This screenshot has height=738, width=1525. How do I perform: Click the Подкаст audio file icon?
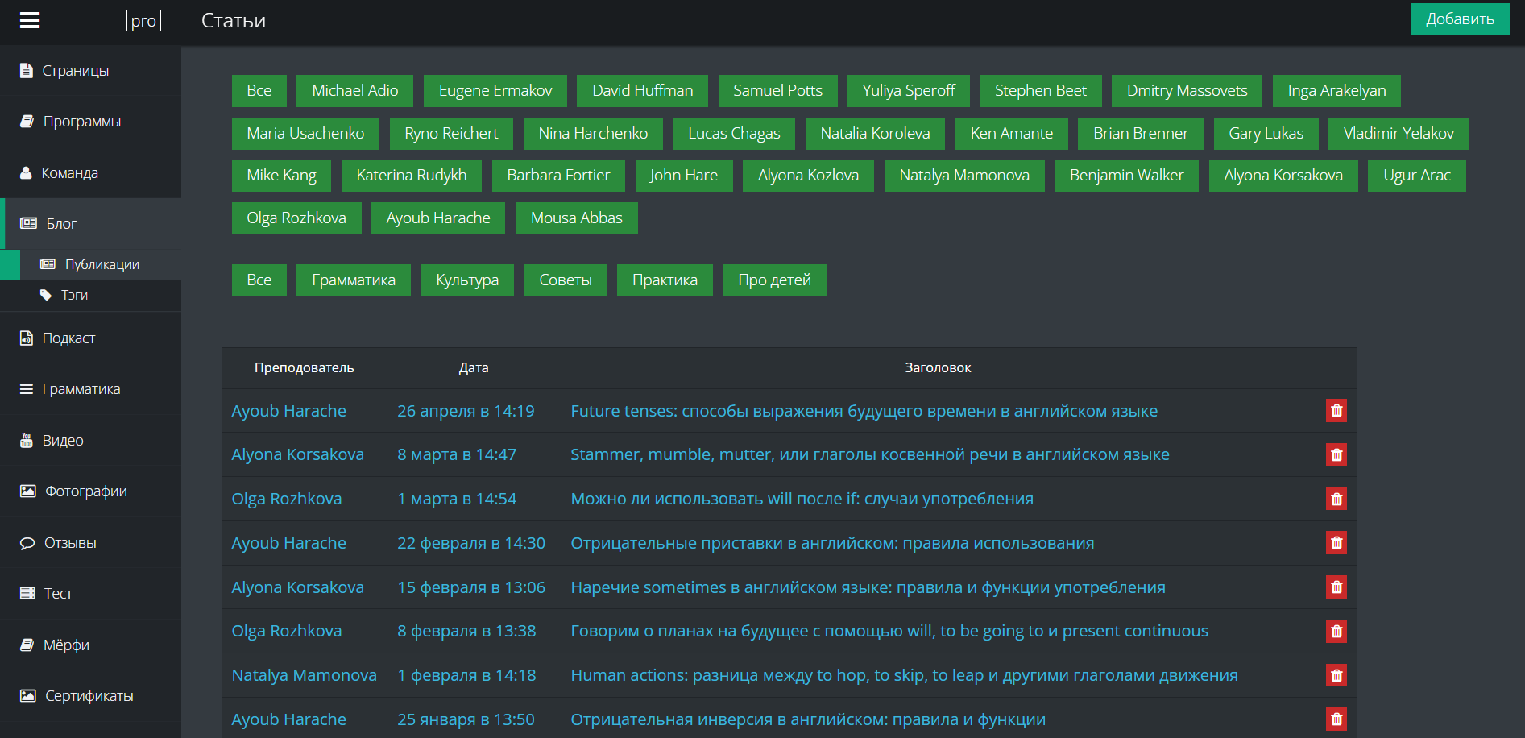pos(27,338)
